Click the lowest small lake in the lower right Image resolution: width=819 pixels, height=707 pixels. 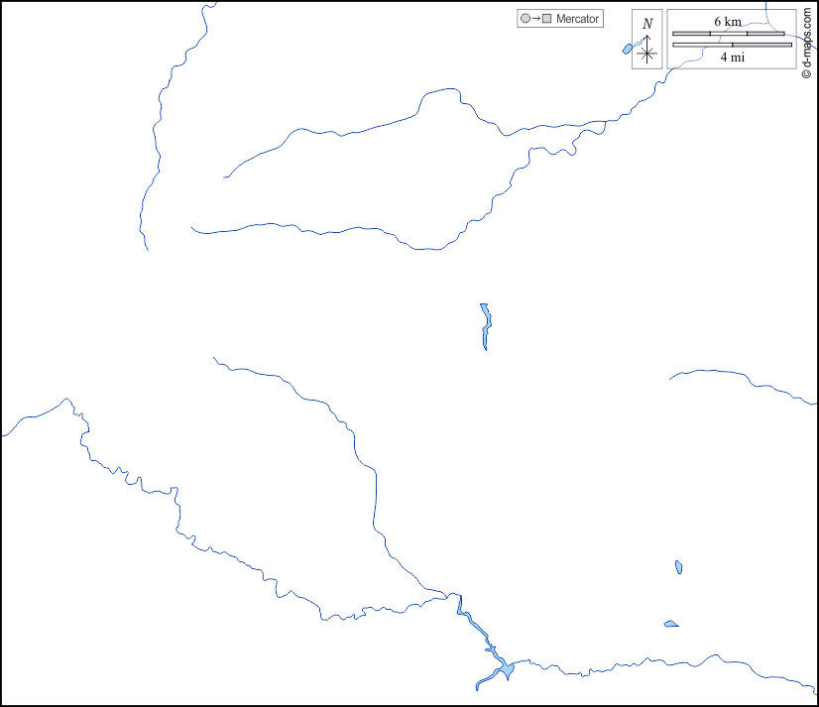(x=671, y=624)
